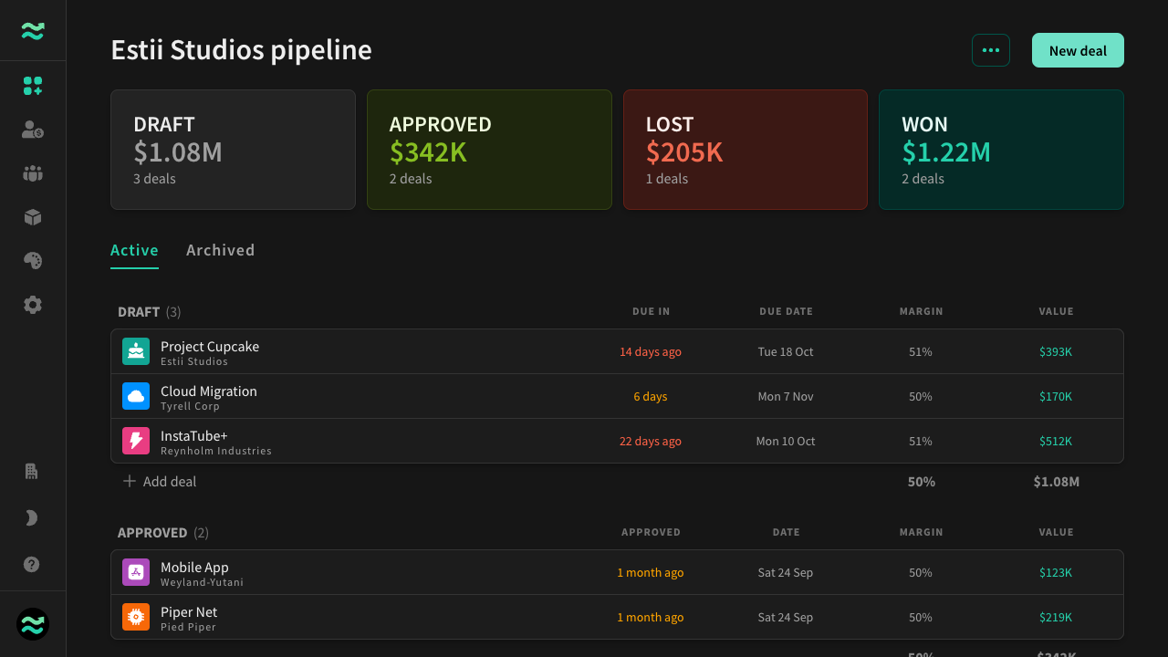Click the InstaTube+ lightning icon

point(136,441)
